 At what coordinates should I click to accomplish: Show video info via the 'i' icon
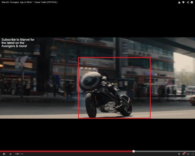(x=192, y=2)
